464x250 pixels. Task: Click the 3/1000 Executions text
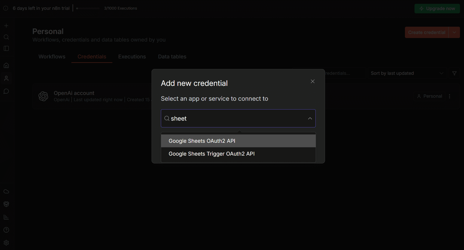(120, 8)
